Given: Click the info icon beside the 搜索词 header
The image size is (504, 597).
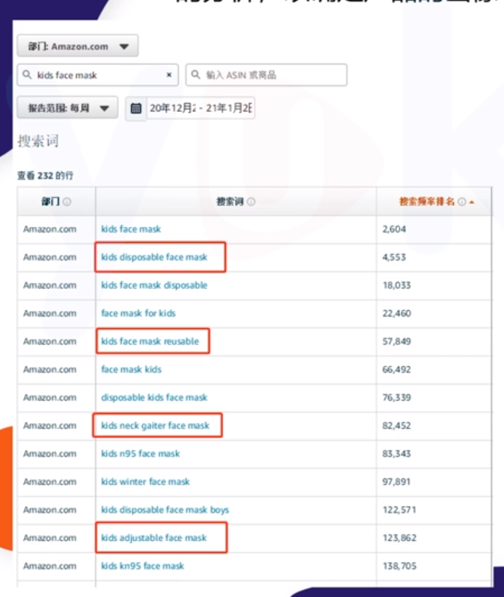Looking at the screenshot, I should (251, 202).
